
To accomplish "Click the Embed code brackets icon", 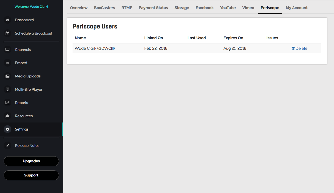I will pos(7,63).
